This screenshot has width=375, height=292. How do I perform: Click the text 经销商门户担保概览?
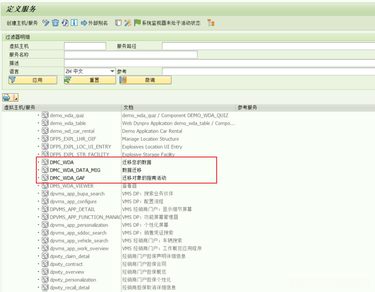click(x=144, y=272)
